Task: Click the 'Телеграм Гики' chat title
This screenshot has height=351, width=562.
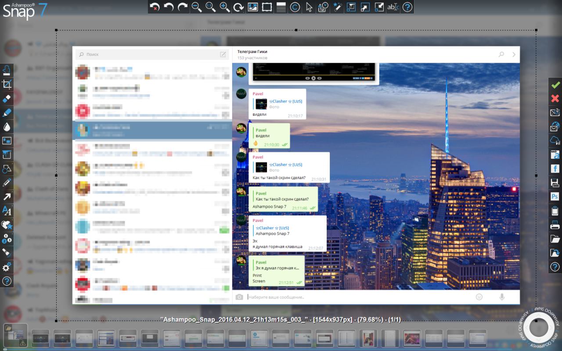Action: tap(252, 52)
